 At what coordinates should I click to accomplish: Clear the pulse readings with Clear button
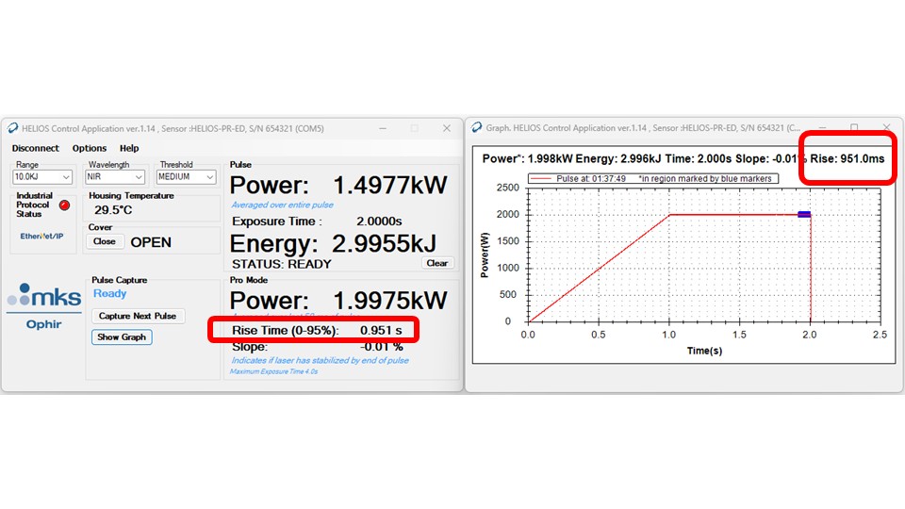click(436, 263)
